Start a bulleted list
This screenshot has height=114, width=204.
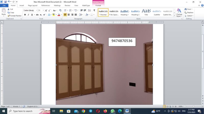(66, 10)
